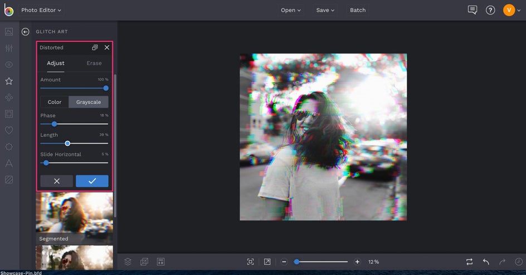Select the Effects star icon in sidebar

click(x=9, y=81)
